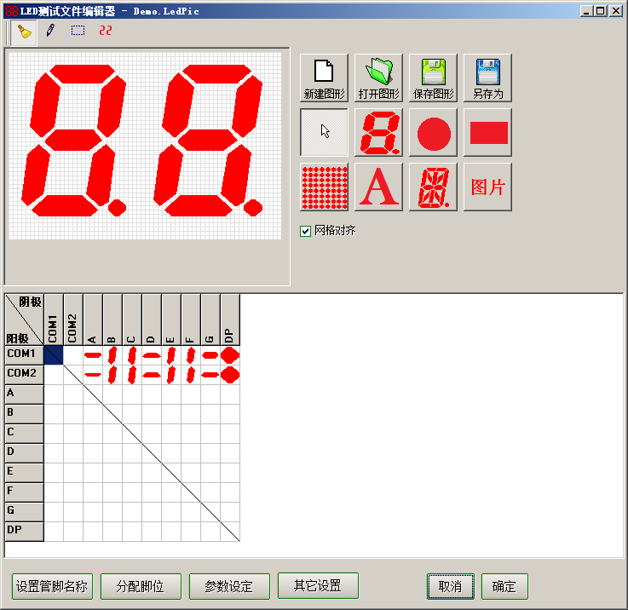Select the pencil draw tool

[50, 31]
